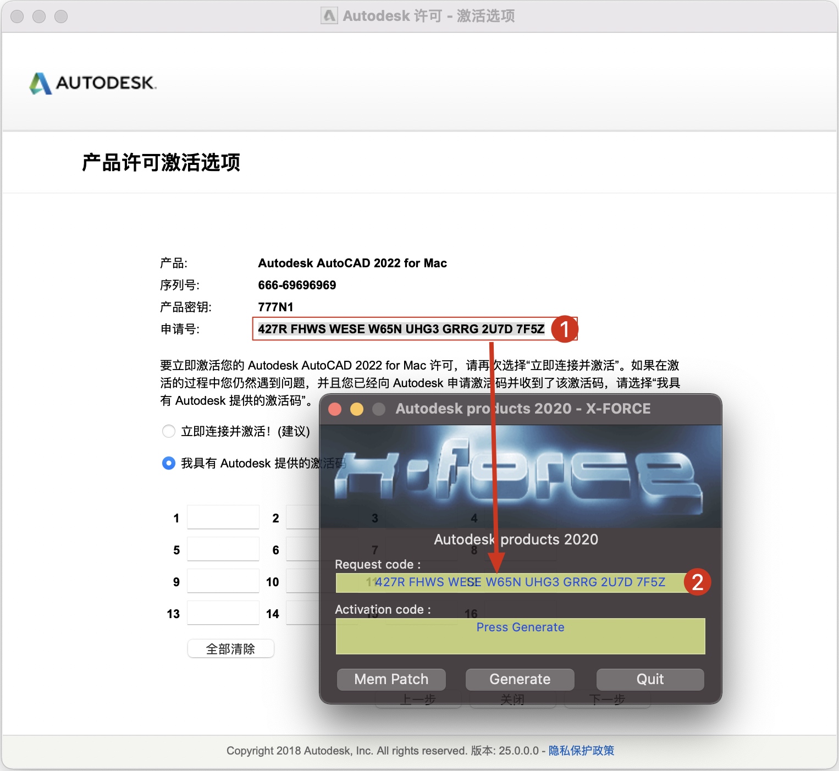Focus activation code input box 6
This screenshot has height=771, width=839.
pyautogui.click(x=302, y=549)
